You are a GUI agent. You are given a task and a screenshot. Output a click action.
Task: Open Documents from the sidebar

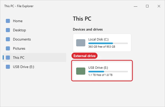pyautogui.click(x=35, y=39)
